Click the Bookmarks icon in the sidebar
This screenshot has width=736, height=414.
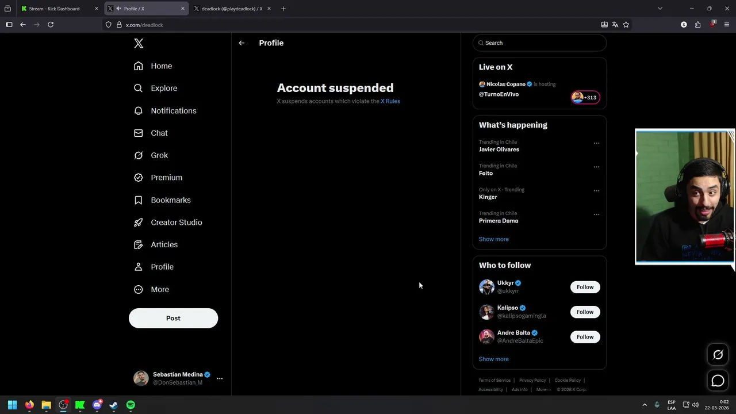pos(138,200)
